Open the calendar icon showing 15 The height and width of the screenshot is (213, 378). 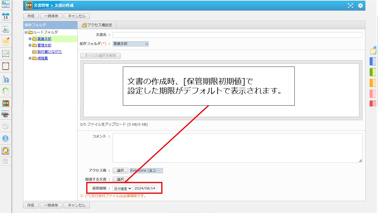click(x=5, y=17)
